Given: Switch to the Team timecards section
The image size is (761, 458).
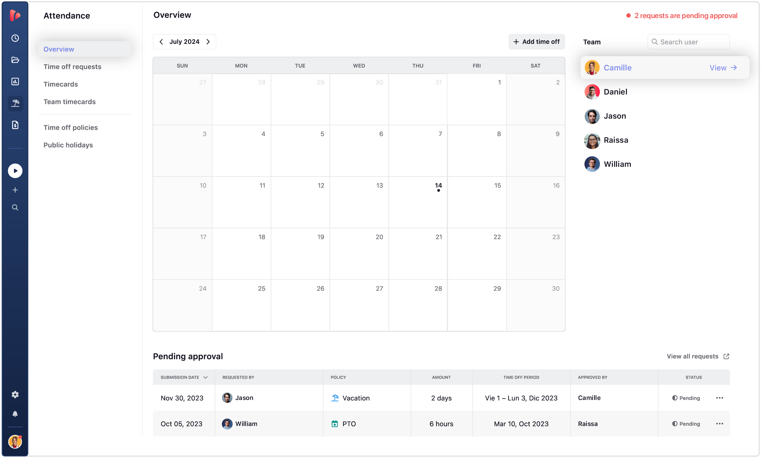Looking at the screenshot, I should (x=69, y=102).
